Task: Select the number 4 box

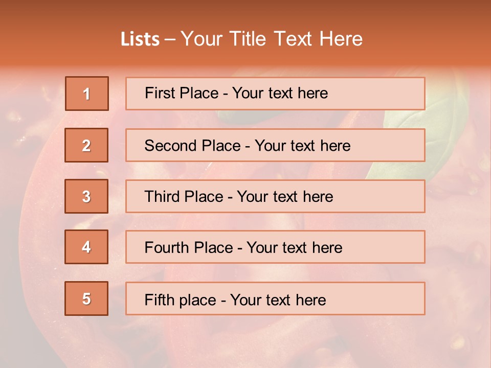Action: [86, 247]
